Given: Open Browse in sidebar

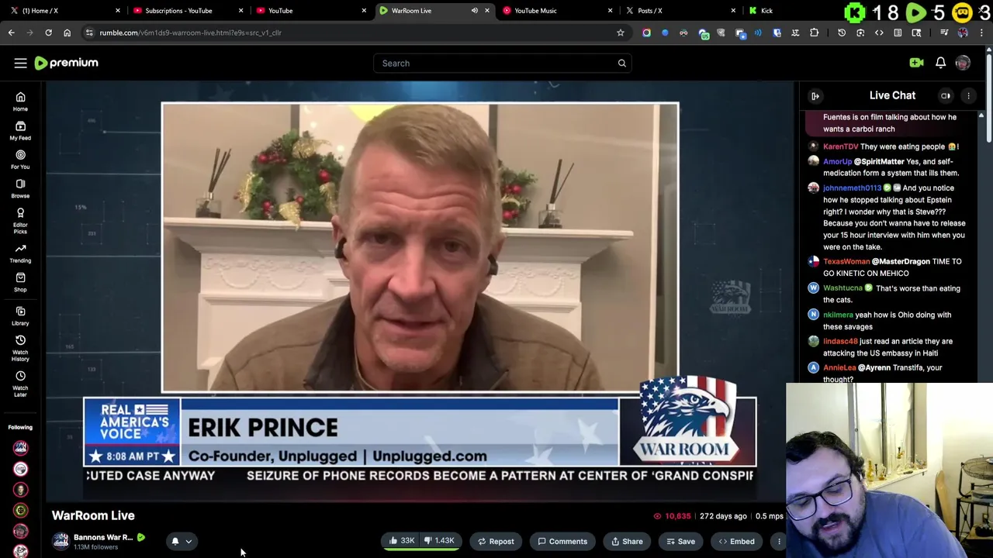Looking at the screenshot, I should point(20,188).
